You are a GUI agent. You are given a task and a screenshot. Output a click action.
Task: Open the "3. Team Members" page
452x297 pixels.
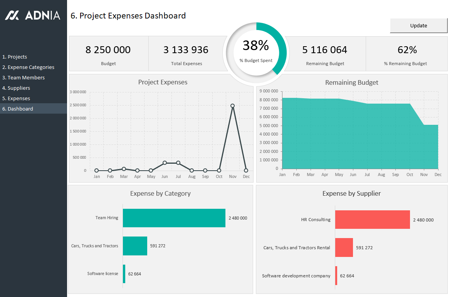23,77
